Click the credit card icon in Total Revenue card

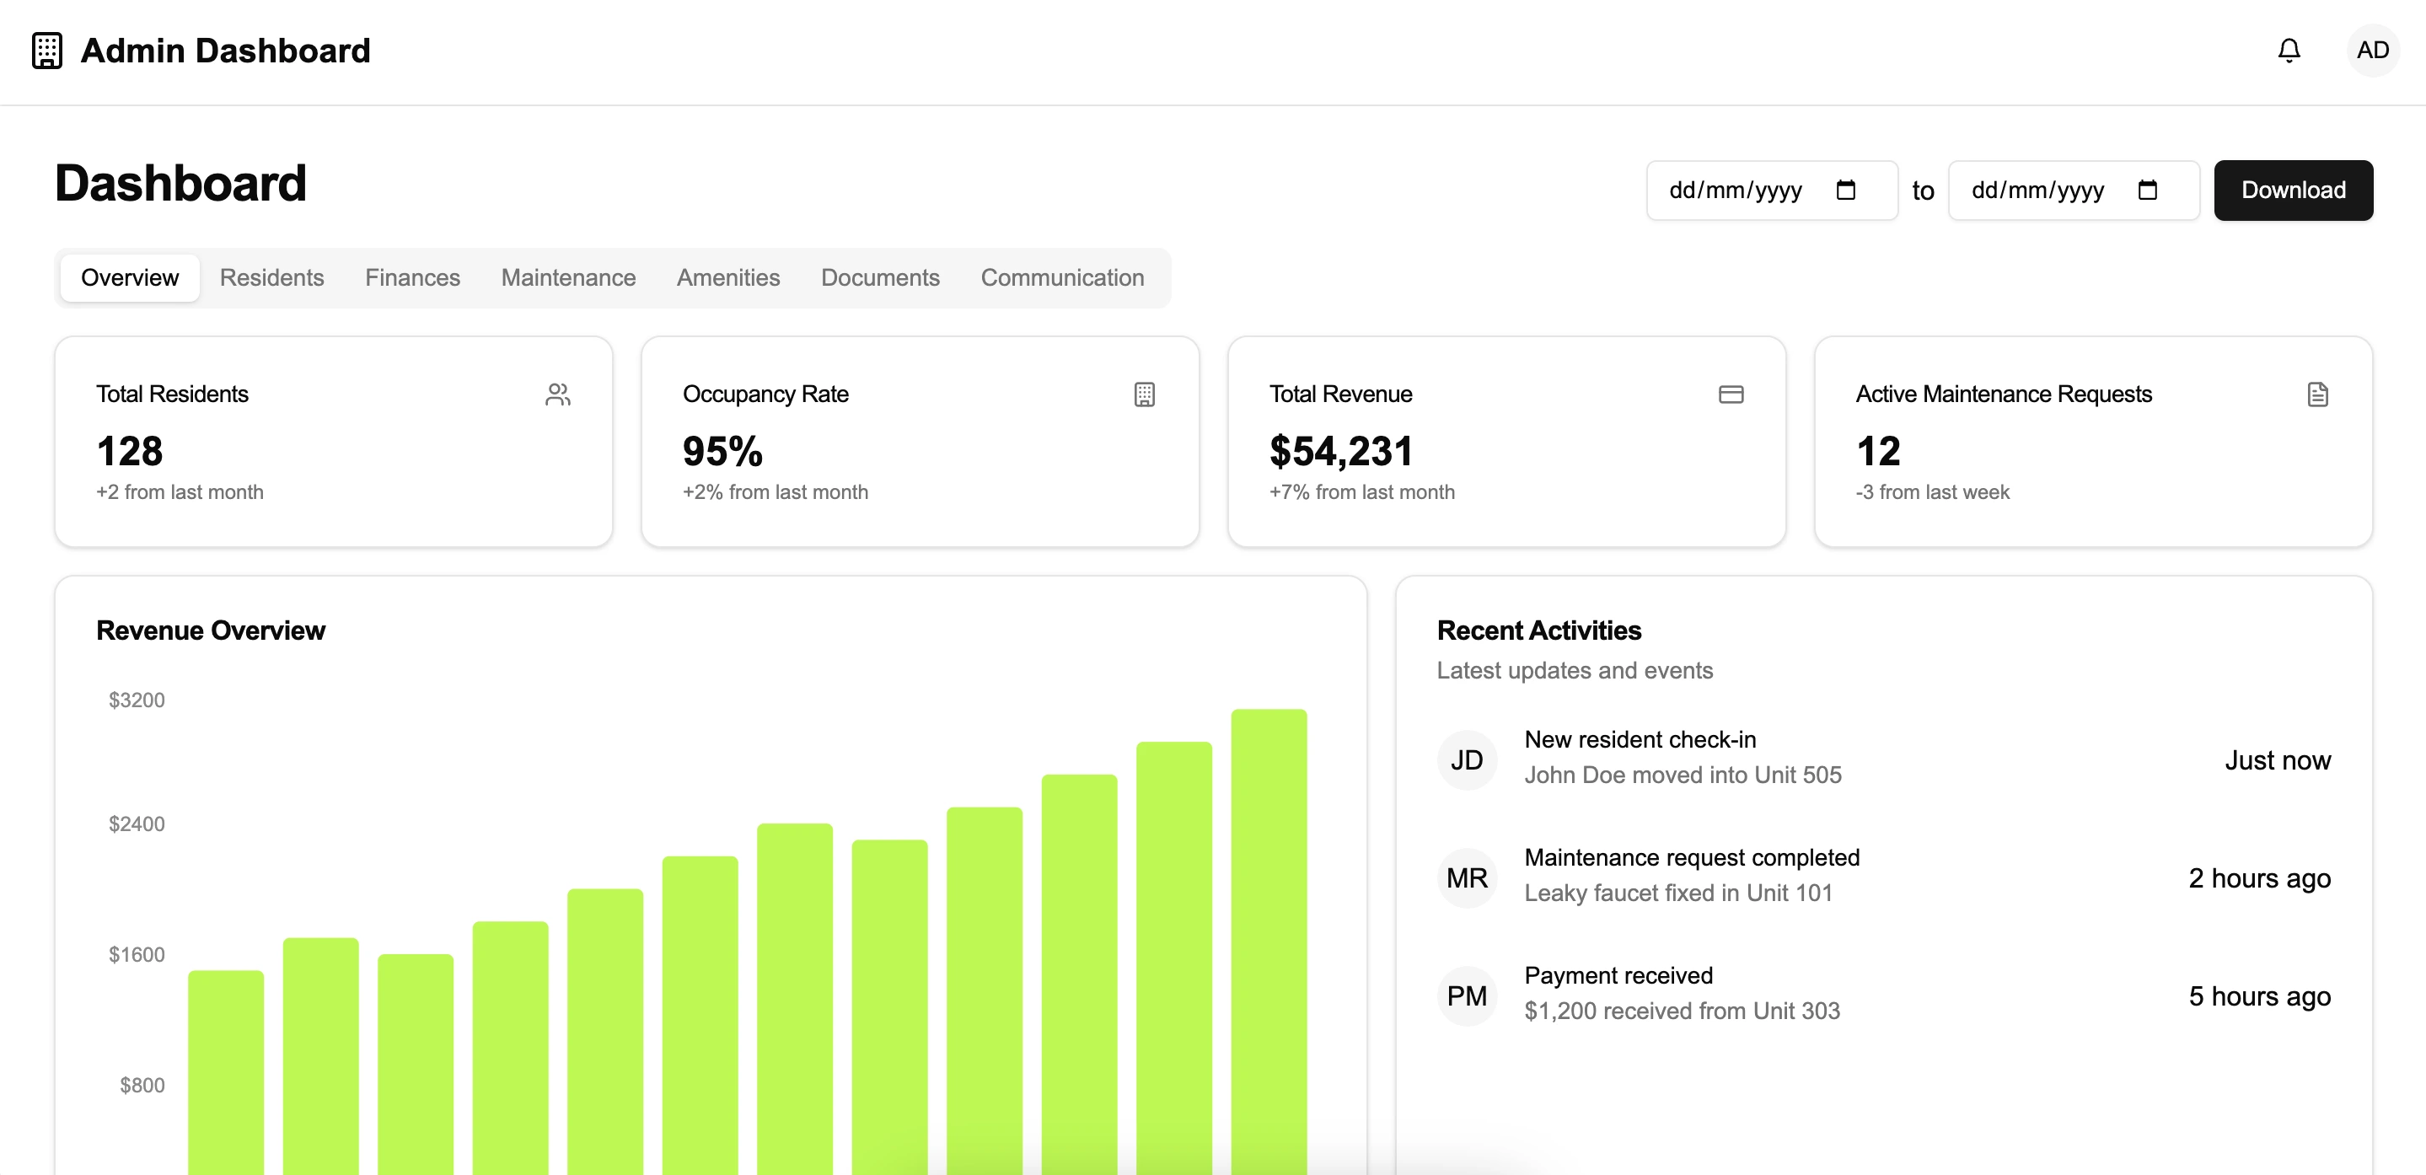(1731, 394)
